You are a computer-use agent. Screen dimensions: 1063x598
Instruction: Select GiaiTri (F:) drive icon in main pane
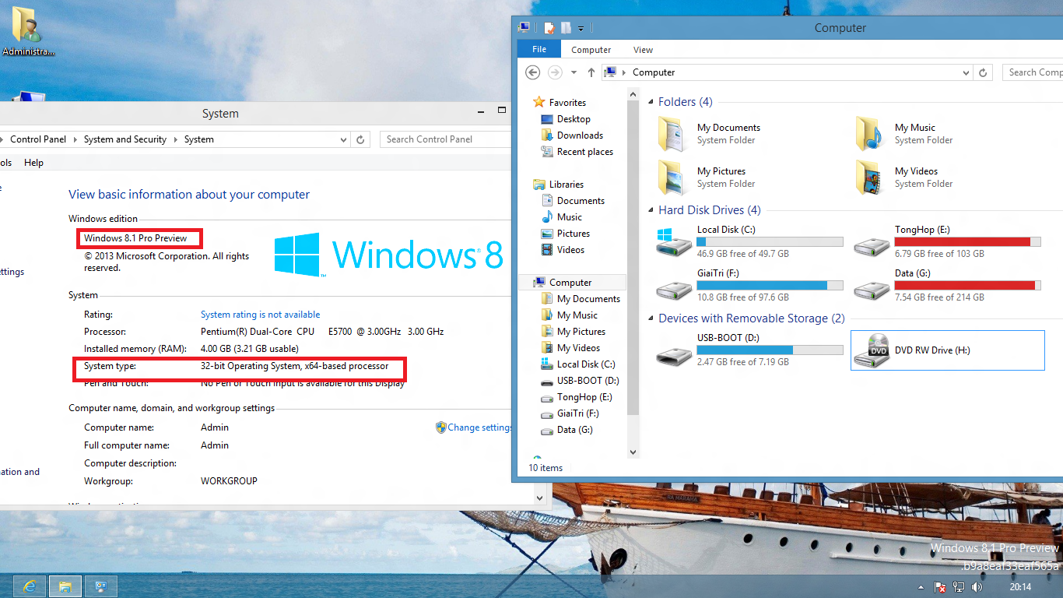point(673,290)
